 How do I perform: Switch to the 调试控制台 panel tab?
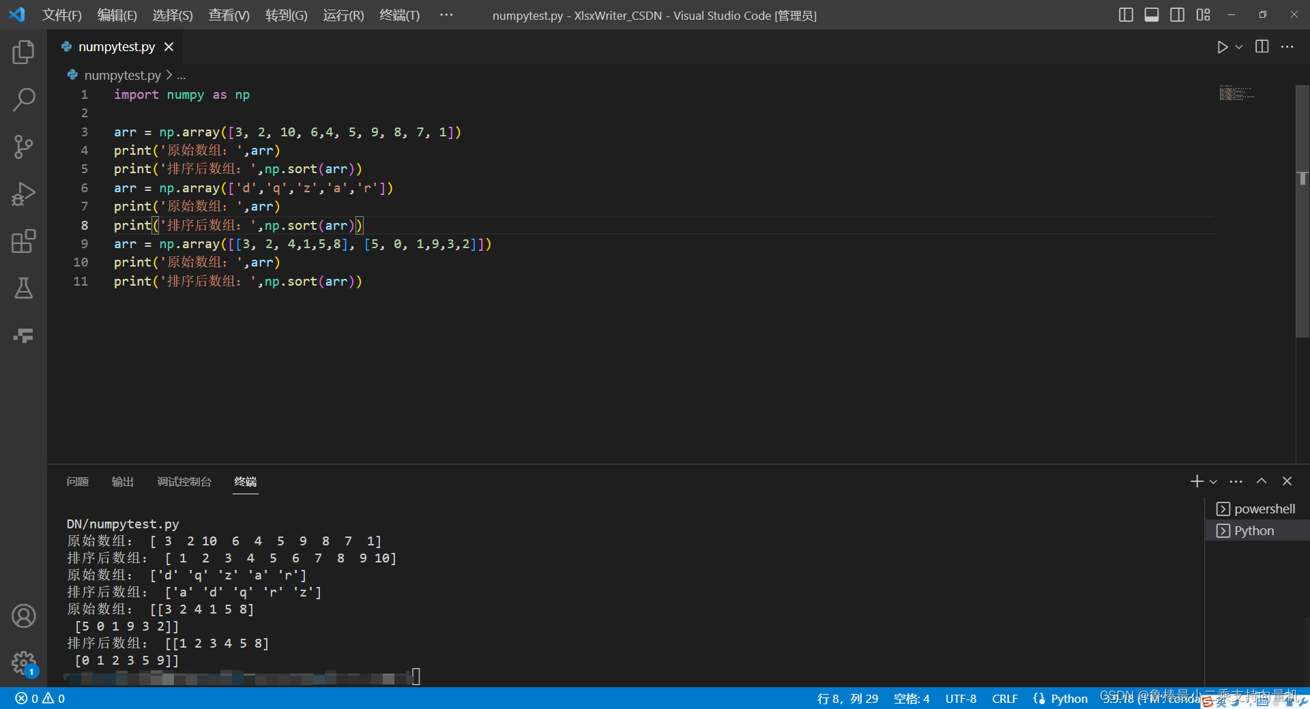click(184, 482)
